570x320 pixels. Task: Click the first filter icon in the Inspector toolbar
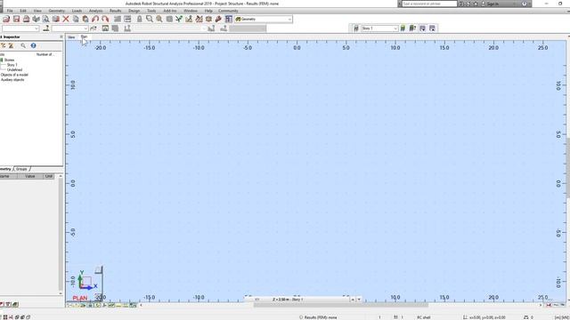4,45
